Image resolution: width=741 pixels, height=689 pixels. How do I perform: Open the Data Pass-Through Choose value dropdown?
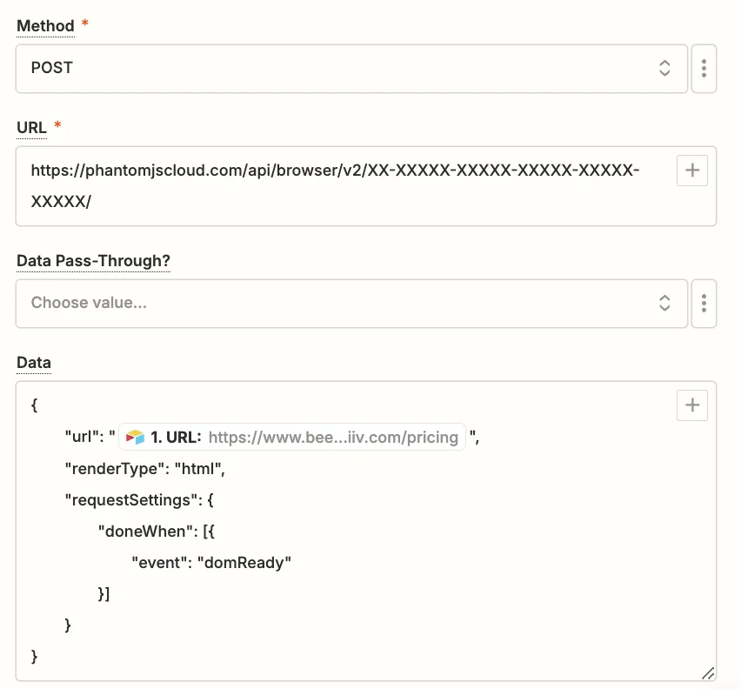pyautogui.click(x=351, y=304)
